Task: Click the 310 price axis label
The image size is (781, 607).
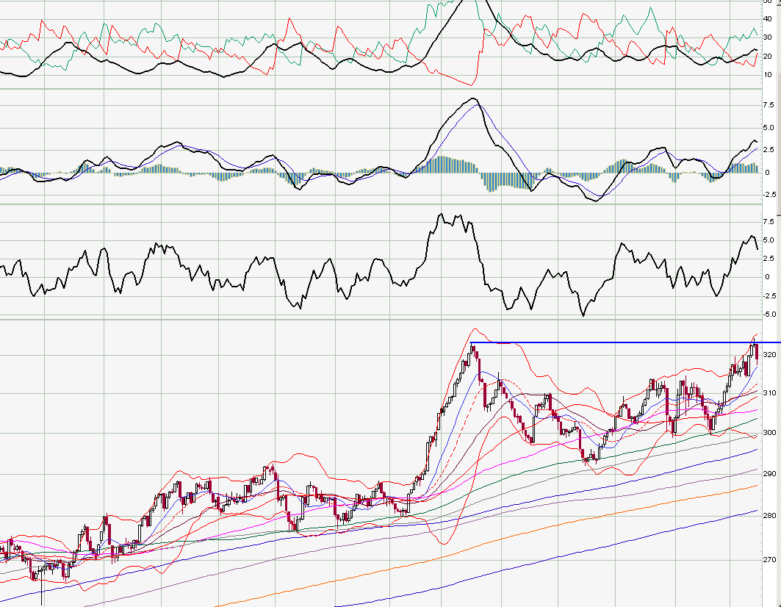Action: point(769,394)
